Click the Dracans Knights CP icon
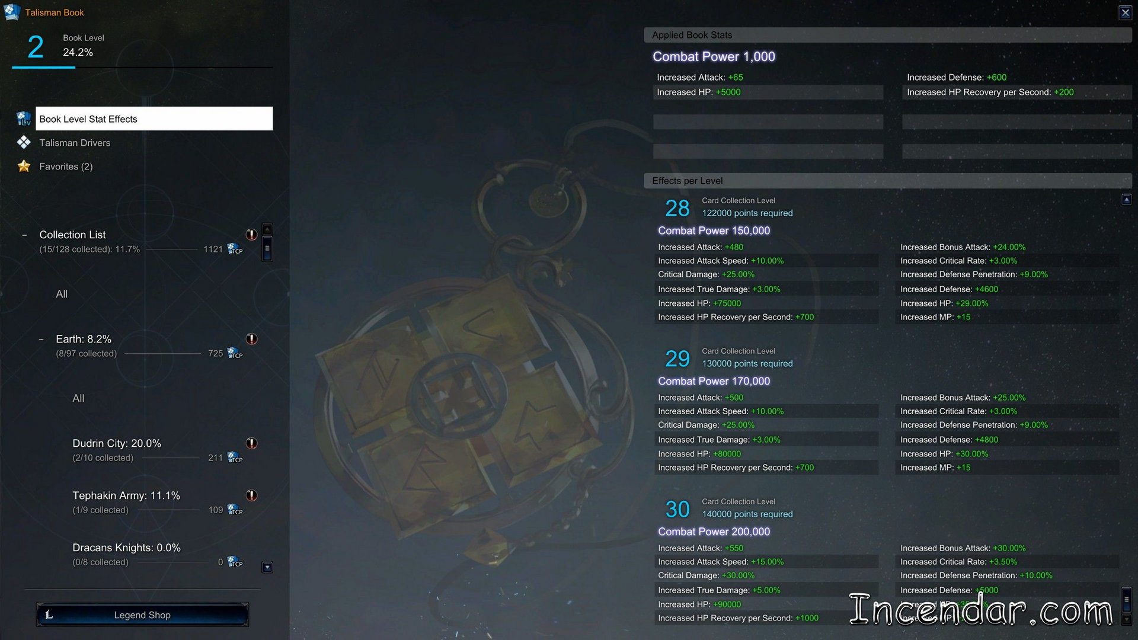The width and height of the screenshot is (1138, 640). tap(235, 561)
